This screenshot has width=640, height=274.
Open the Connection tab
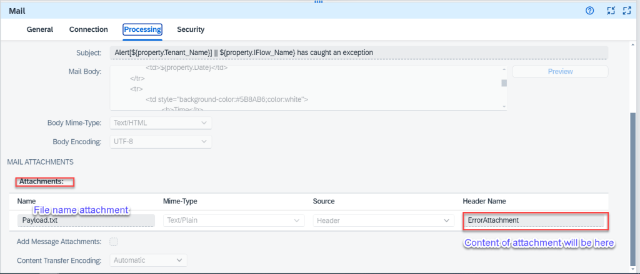coord(88,29)
